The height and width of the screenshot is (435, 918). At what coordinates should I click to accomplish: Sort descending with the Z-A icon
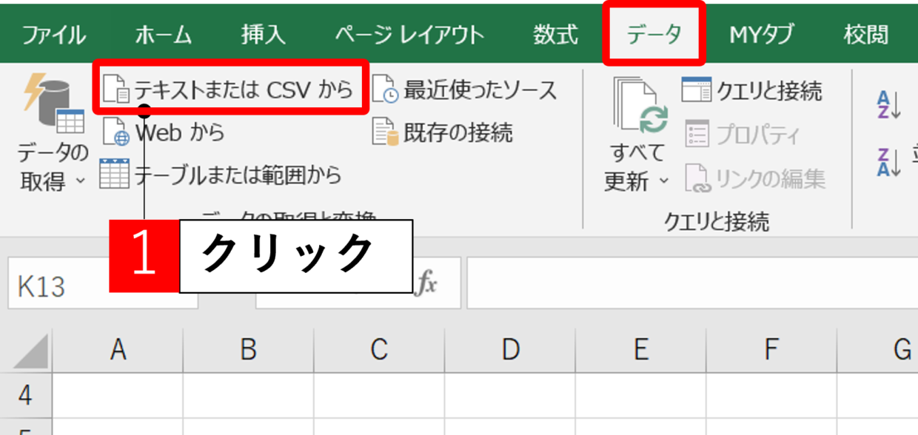(x=888, y=161)
